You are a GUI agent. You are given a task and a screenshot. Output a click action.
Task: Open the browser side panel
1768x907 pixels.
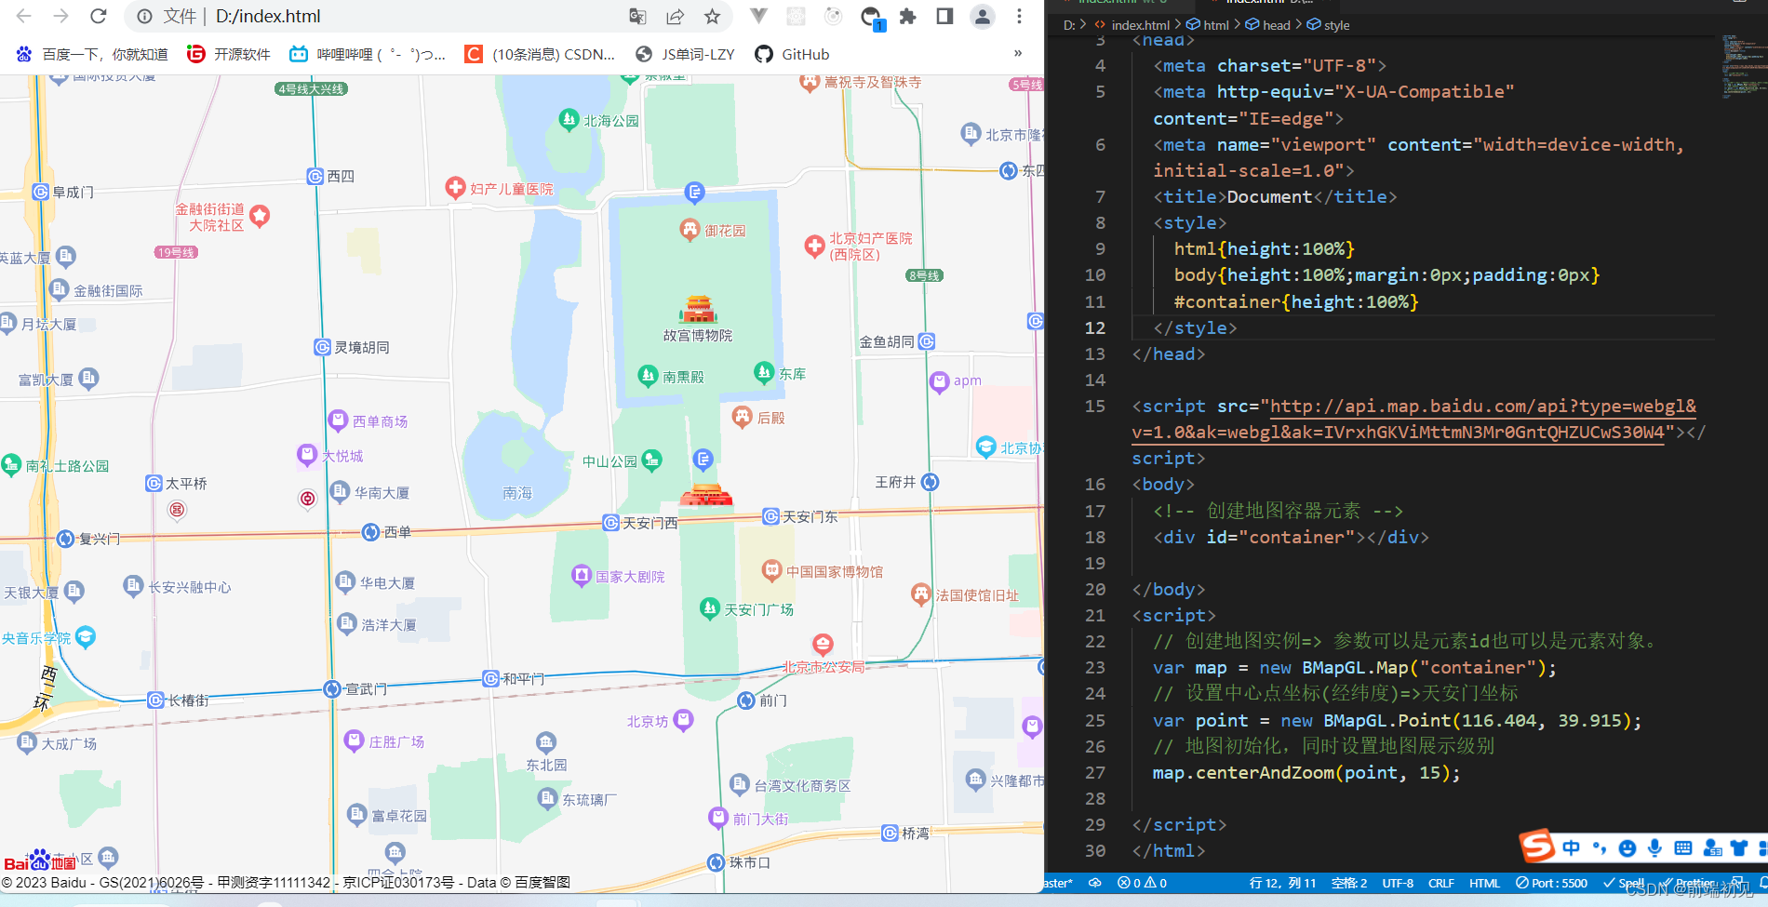point(944,16)
